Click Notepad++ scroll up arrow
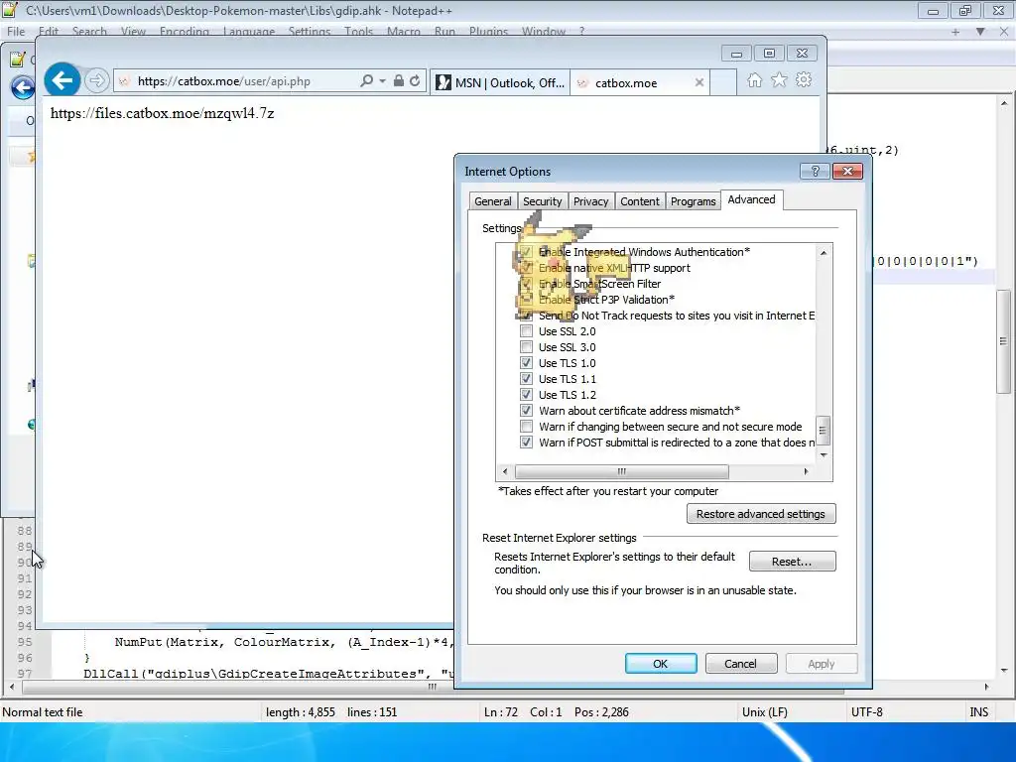Viewport: 1016px width, 762px height. click(x=1004, y=103)
